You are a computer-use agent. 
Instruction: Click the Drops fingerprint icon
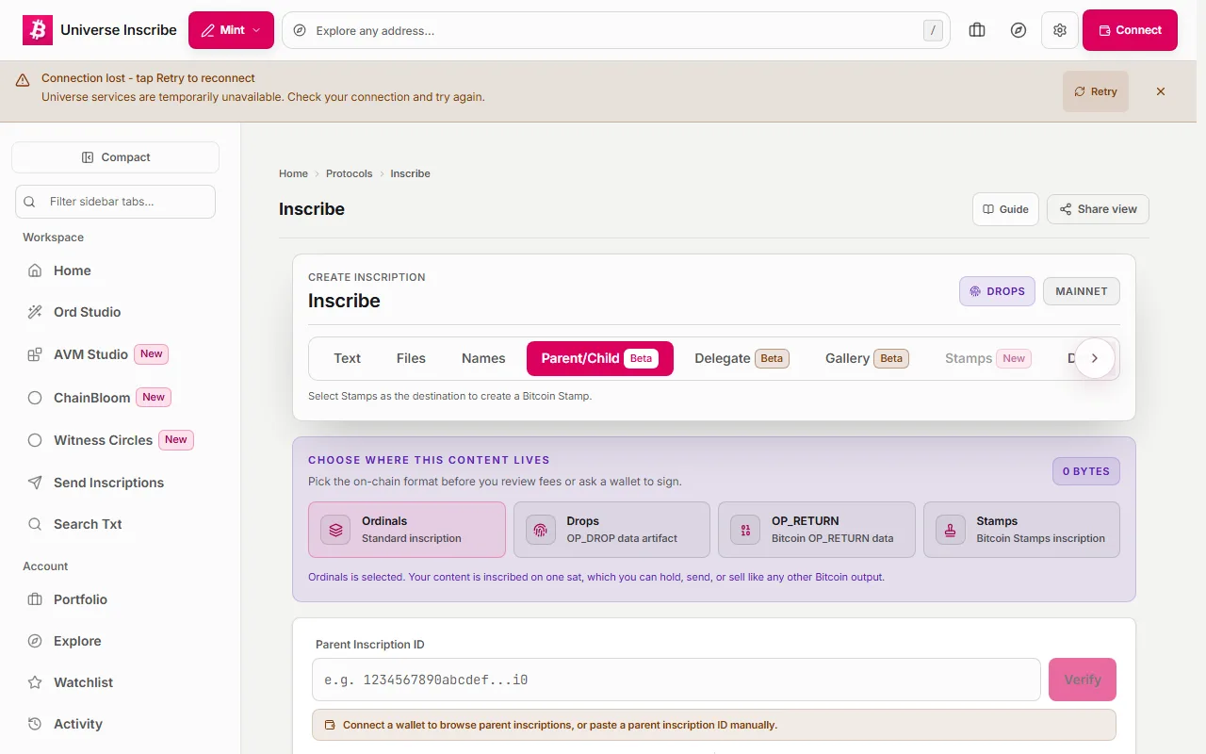(540, 530)
